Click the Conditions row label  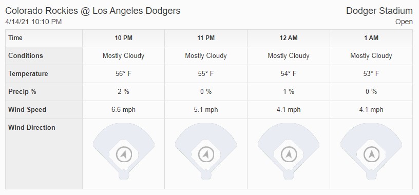26,56
